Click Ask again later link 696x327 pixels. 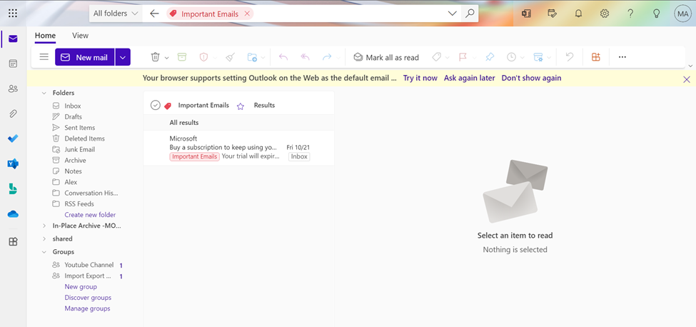coord(469,78)
